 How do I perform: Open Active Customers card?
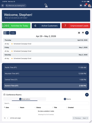46,26
